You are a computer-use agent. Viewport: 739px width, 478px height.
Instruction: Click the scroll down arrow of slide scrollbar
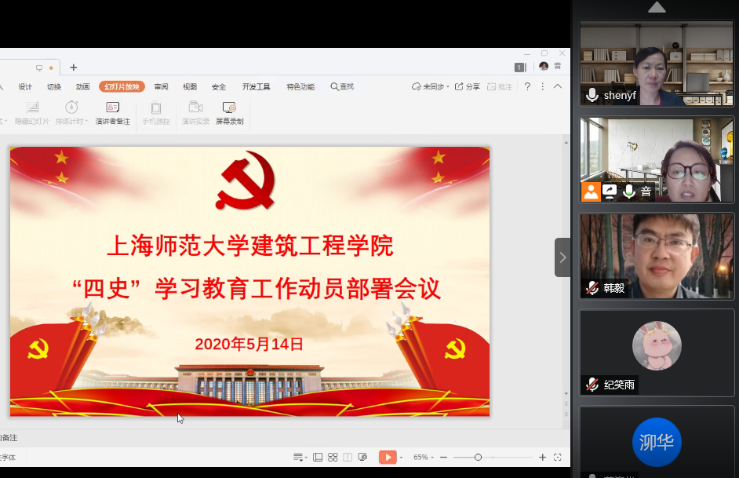point(566,394)
